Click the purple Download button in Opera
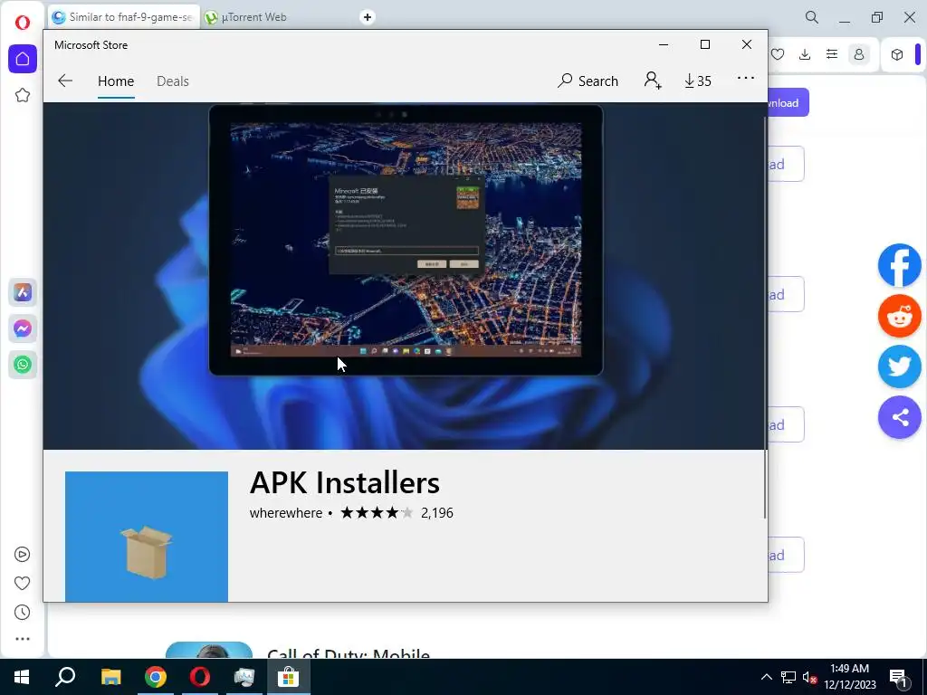 point(788,103)
